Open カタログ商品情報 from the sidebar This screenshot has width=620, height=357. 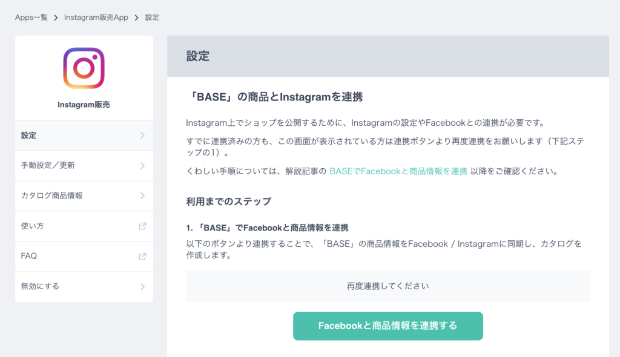(x=51, y=196)
